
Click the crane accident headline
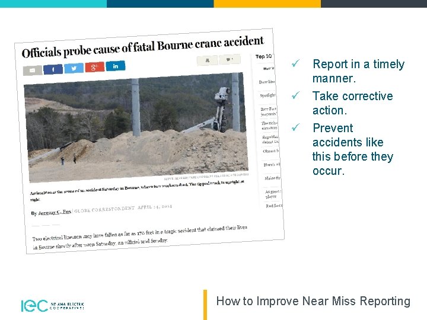click(143, 47)
